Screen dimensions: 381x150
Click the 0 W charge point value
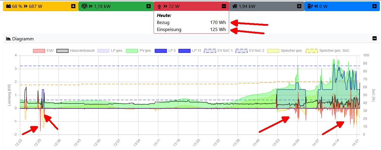click(x=323, y=6)
